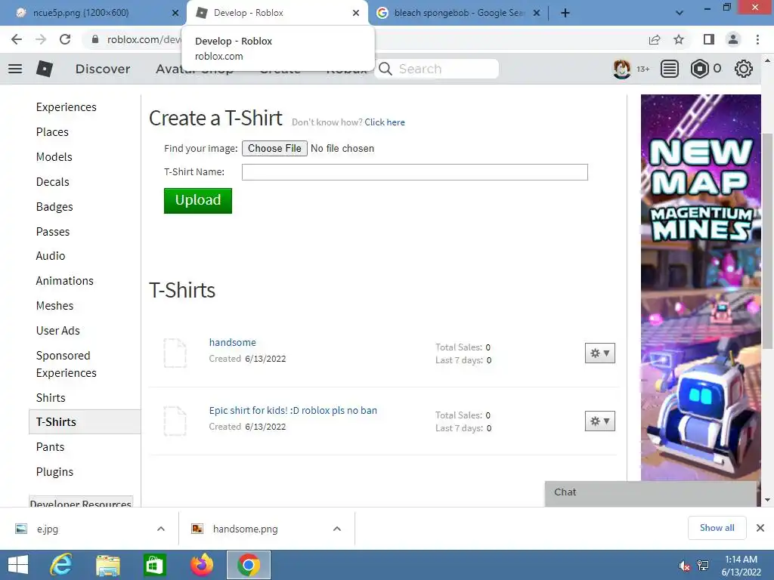Image resolution: width=774 pixels, height=580 pixels.
Task: Go forward using browser forward arrow
Action: (x=41, y=39)
